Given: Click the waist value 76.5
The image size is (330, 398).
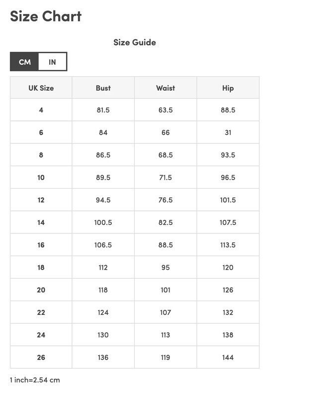Looking at the screenshot, I should tap(165, 200).
